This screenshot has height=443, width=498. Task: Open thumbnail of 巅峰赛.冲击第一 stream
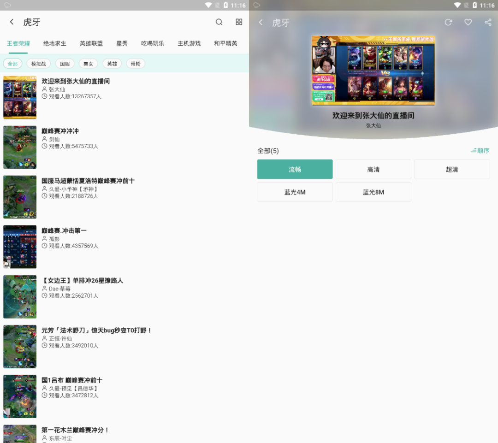click(20, 247)
